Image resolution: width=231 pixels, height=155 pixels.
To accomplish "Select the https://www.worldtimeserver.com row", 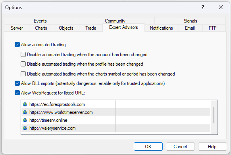I will click(x=116, y=112).
